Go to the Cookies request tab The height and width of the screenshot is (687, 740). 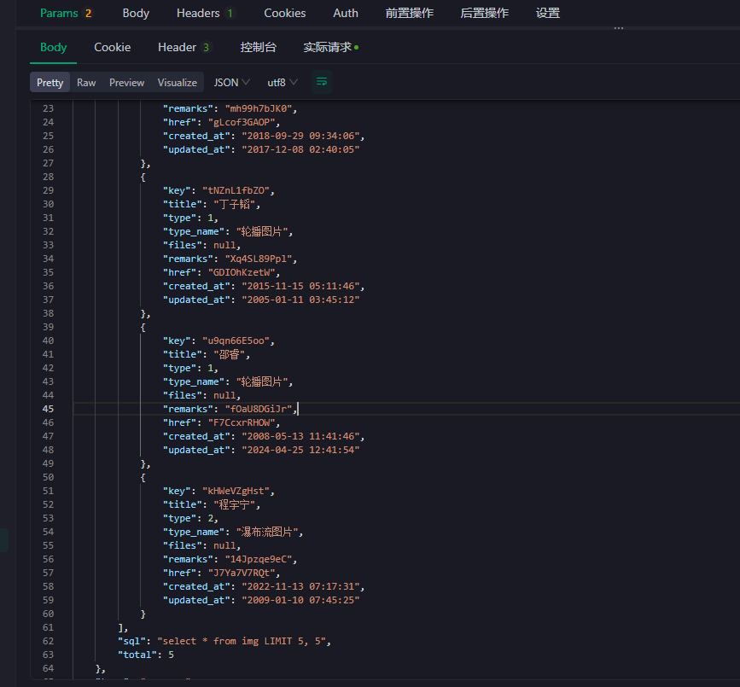285,13
